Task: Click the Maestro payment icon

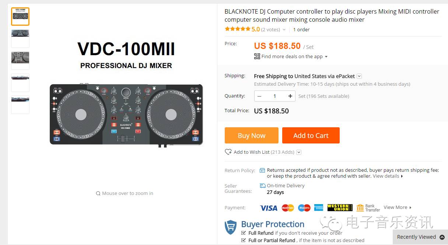Action: tap(304, 208)
